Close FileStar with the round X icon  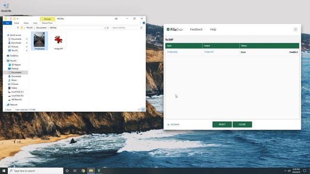point(295,29)
